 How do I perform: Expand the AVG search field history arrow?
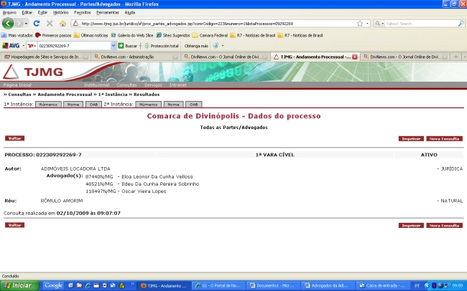pos(114,46)
